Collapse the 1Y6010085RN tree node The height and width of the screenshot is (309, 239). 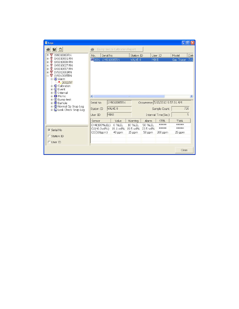pos(48,76)
